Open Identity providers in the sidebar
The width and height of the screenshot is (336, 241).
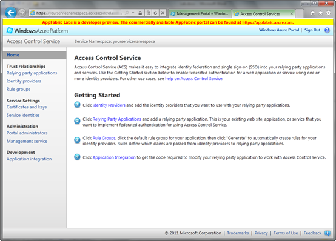coord(24,81)
